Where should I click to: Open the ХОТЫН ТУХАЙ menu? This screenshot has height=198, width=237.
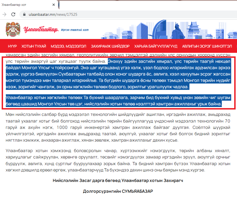click(34, 46)
